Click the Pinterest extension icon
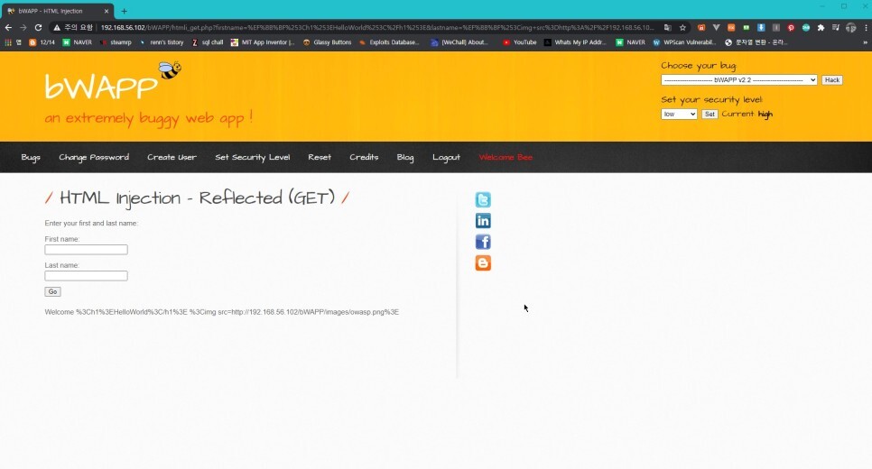The width and height of the screenshot is (872, 469). click(791, 27)
